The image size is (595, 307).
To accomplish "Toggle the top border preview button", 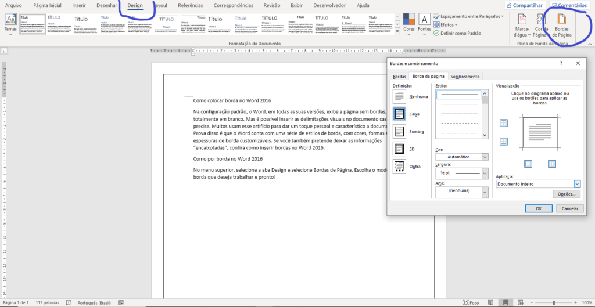I will coord(504,123).
